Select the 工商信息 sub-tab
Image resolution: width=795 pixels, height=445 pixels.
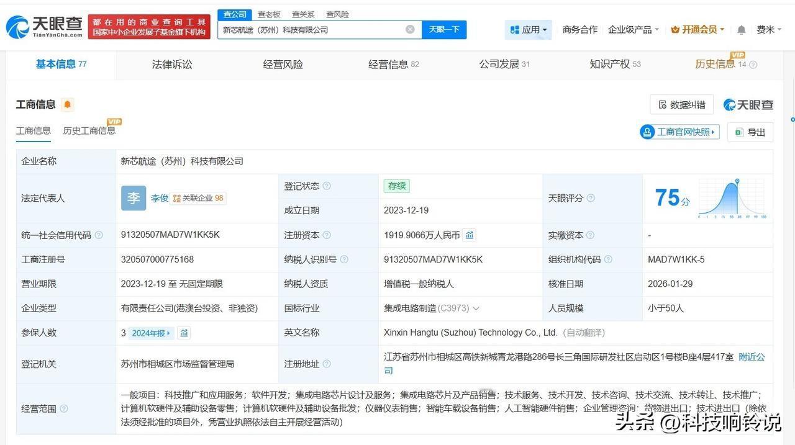34,131
